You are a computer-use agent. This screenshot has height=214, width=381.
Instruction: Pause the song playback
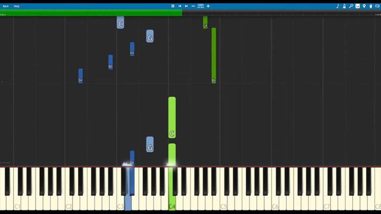click(x=173, y=6)
